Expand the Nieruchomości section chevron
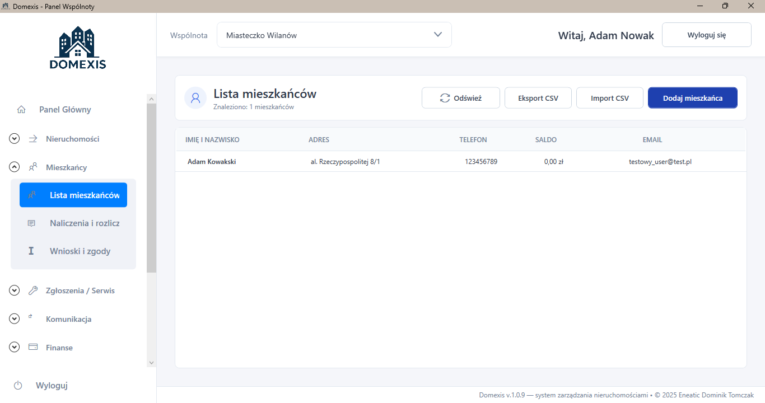Viewport: 765px width, 403px height. (x=15, y=139)
